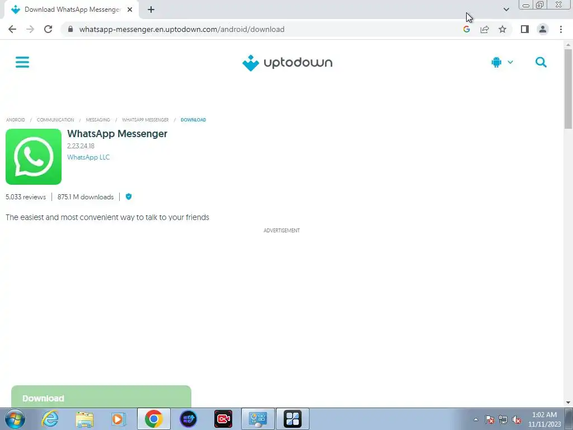Click the muted volume tray icon
The width and height of the screenshot is (573, 430).
[x=516, y=419]
